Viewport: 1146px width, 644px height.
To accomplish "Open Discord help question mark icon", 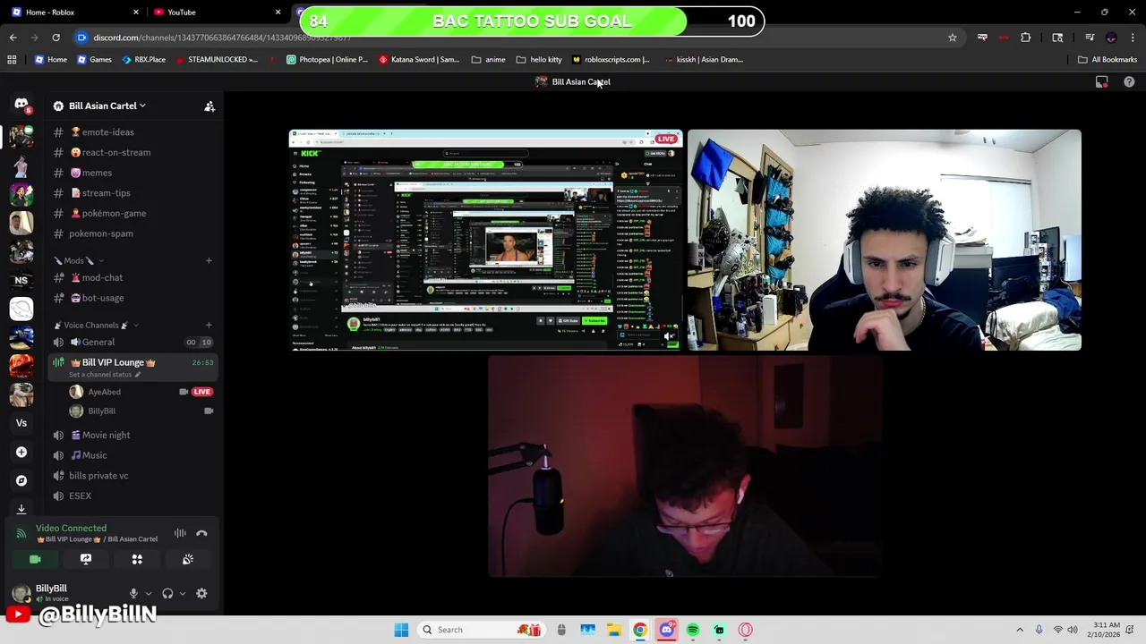I will (1129, 81).
